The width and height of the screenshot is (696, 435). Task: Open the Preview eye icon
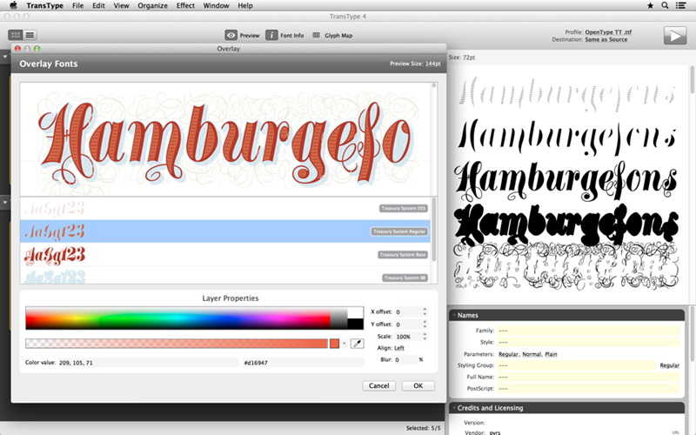[231, 35]
